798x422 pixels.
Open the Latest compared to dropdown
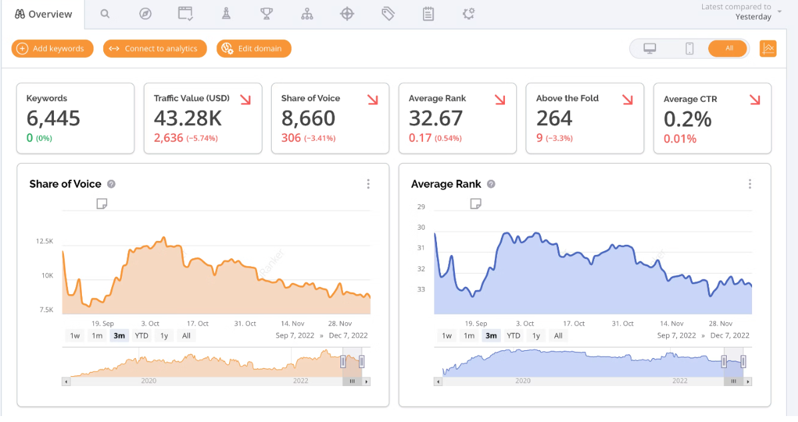(x=741, y=12)
